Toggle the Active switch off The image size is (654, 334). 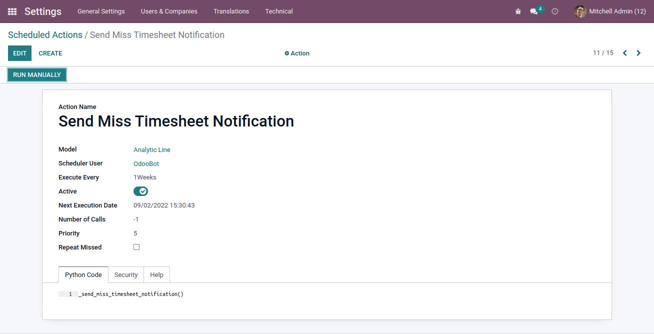point(140,191)
